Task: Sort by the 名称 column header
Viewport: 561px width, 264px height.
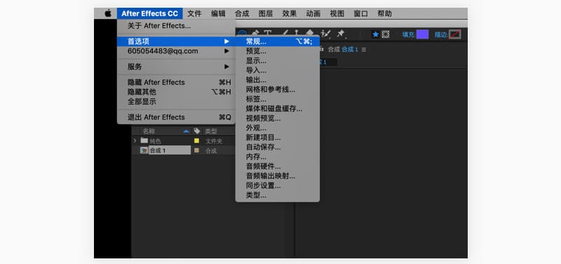Action: click(x=149, y=131)
